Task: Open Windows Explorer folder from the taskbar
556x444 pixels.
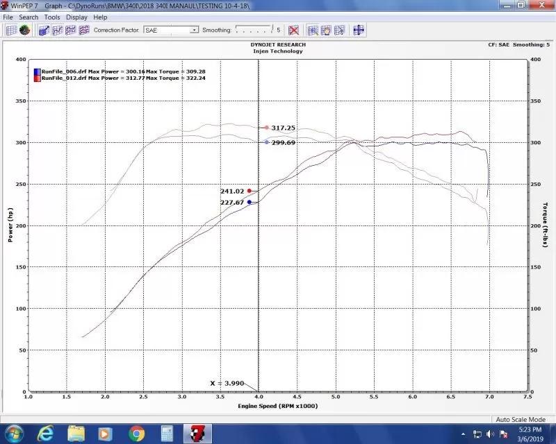Action: click(x=76, y=434)
